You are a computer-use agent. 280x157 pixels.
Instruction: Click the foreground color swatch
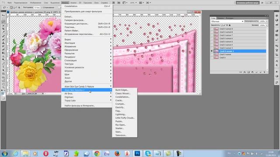pos(3,93)
